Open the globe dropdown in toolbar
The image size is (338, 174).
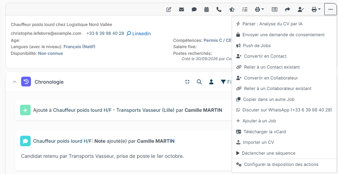(x=259, y=9)
